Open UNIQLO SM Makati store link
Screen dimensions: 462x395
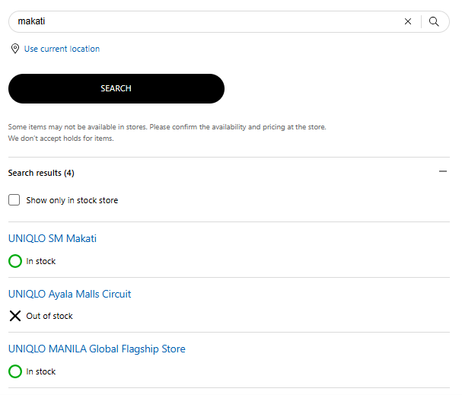53,238
